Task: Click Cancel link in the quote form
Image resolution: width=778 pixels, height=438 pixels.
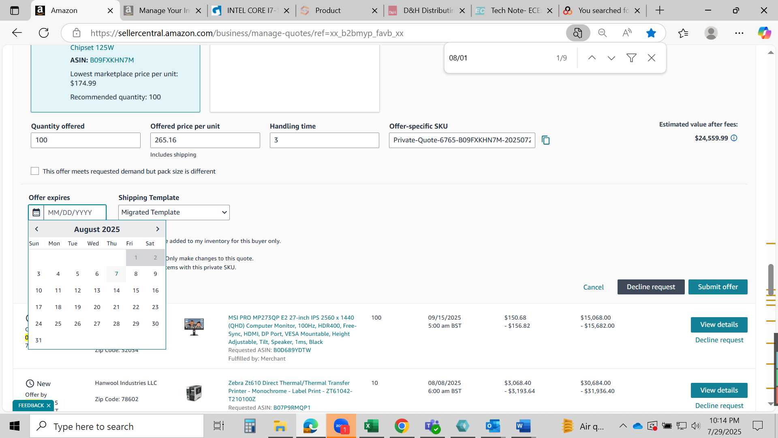Action: click(x=593, y=287)
